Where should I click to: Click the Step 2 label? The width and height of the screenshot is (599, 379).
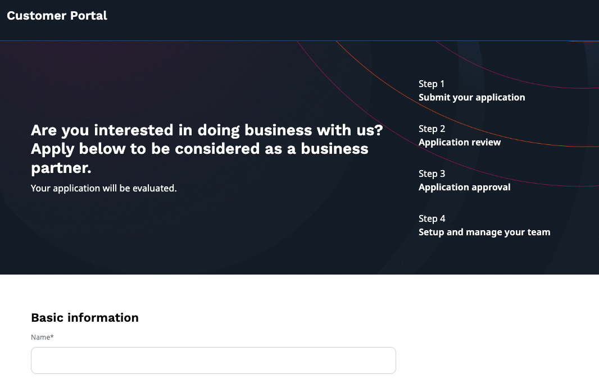pos(431,128)
